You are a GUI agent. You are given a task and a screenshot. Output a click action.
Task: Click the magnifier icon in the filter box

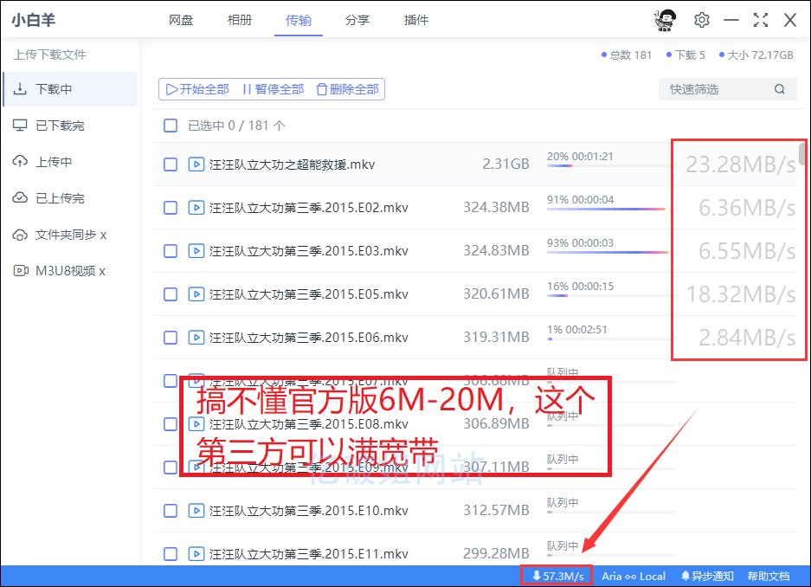(779, 88)
